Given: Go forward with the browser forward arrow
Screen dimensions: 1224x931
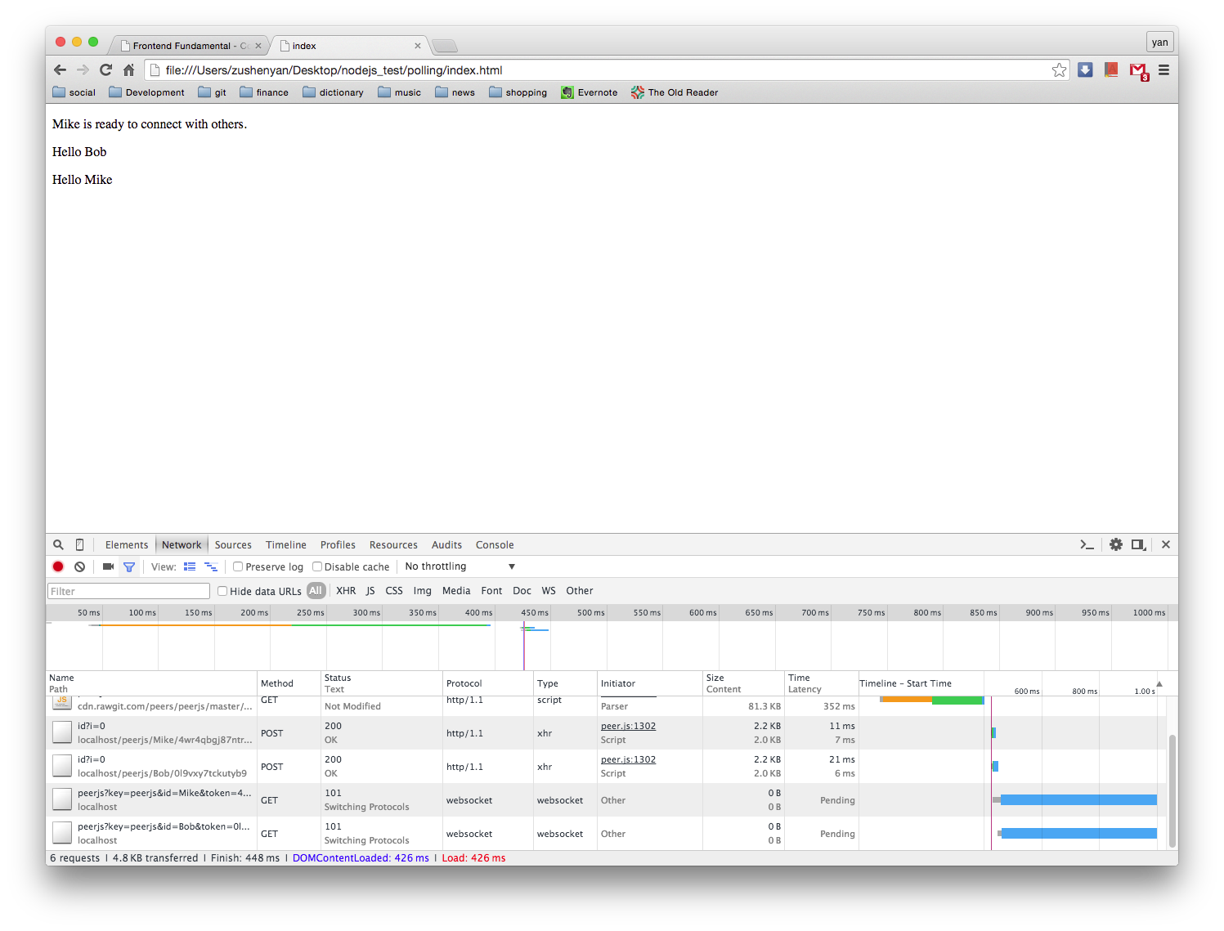Looking at the screenshot, I should coord(83,70).
